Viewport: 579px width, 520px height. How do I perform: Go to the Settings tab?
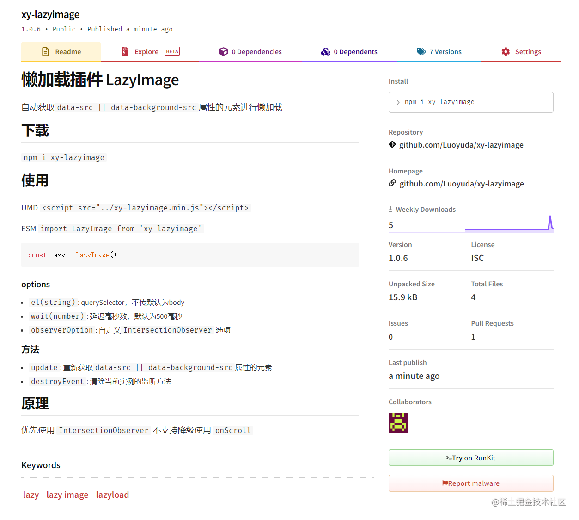(x=521, y=52)
